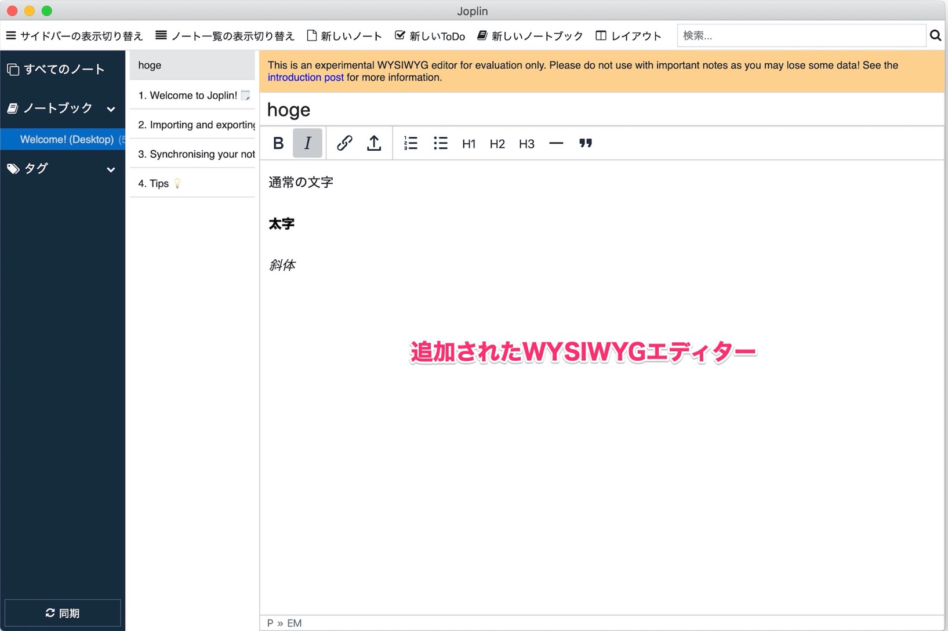948x631 pixels.
Task: Apply bold formatting with the B icon
Action: 278,143
